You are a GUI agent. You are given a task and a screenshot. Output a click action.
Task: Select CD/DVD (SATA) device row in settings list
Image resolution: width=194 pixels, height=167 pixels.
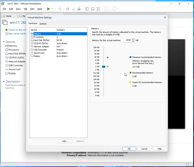(x=59, y=43)
